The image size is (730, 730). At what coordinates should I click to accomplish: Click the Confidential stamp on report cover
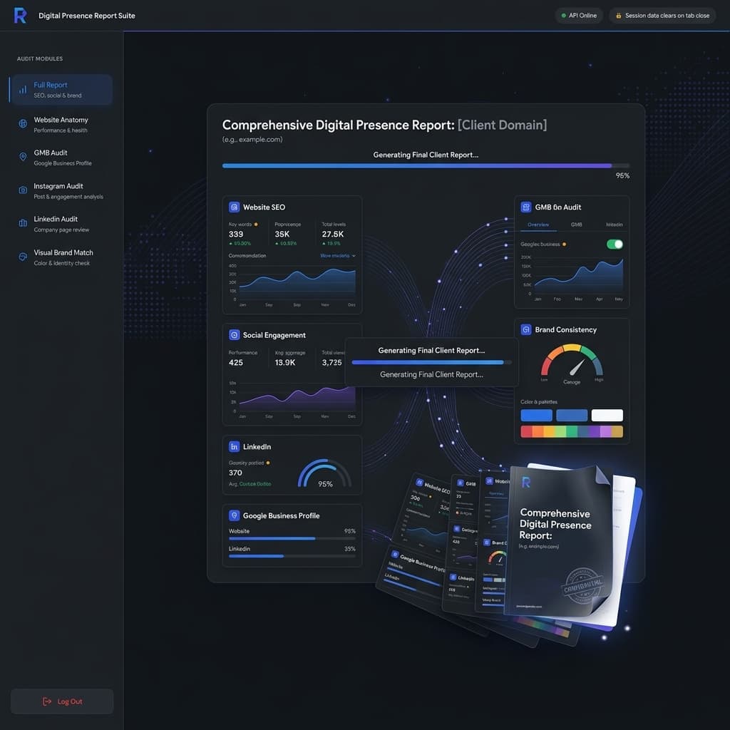point(582,586)
